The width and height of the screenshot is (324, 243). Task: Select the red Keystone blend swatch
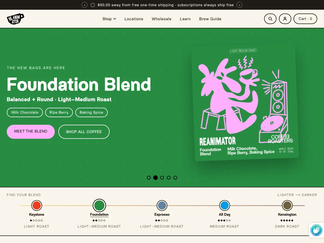pos(37,205)
